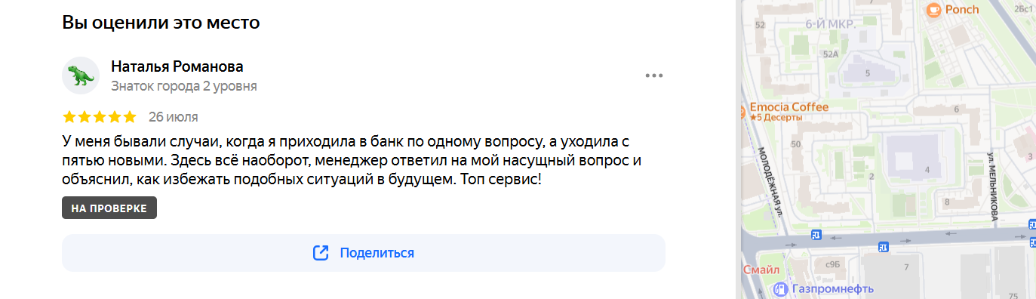Select the Газпромнефть gas station icon

click(780, 288)
